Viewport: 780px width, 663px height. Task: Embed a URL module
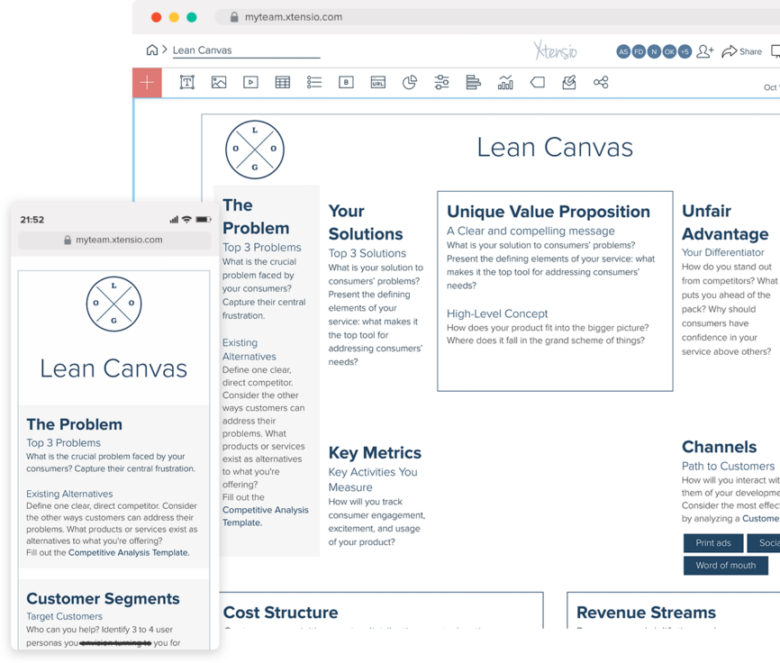click(x=376, y=82)
